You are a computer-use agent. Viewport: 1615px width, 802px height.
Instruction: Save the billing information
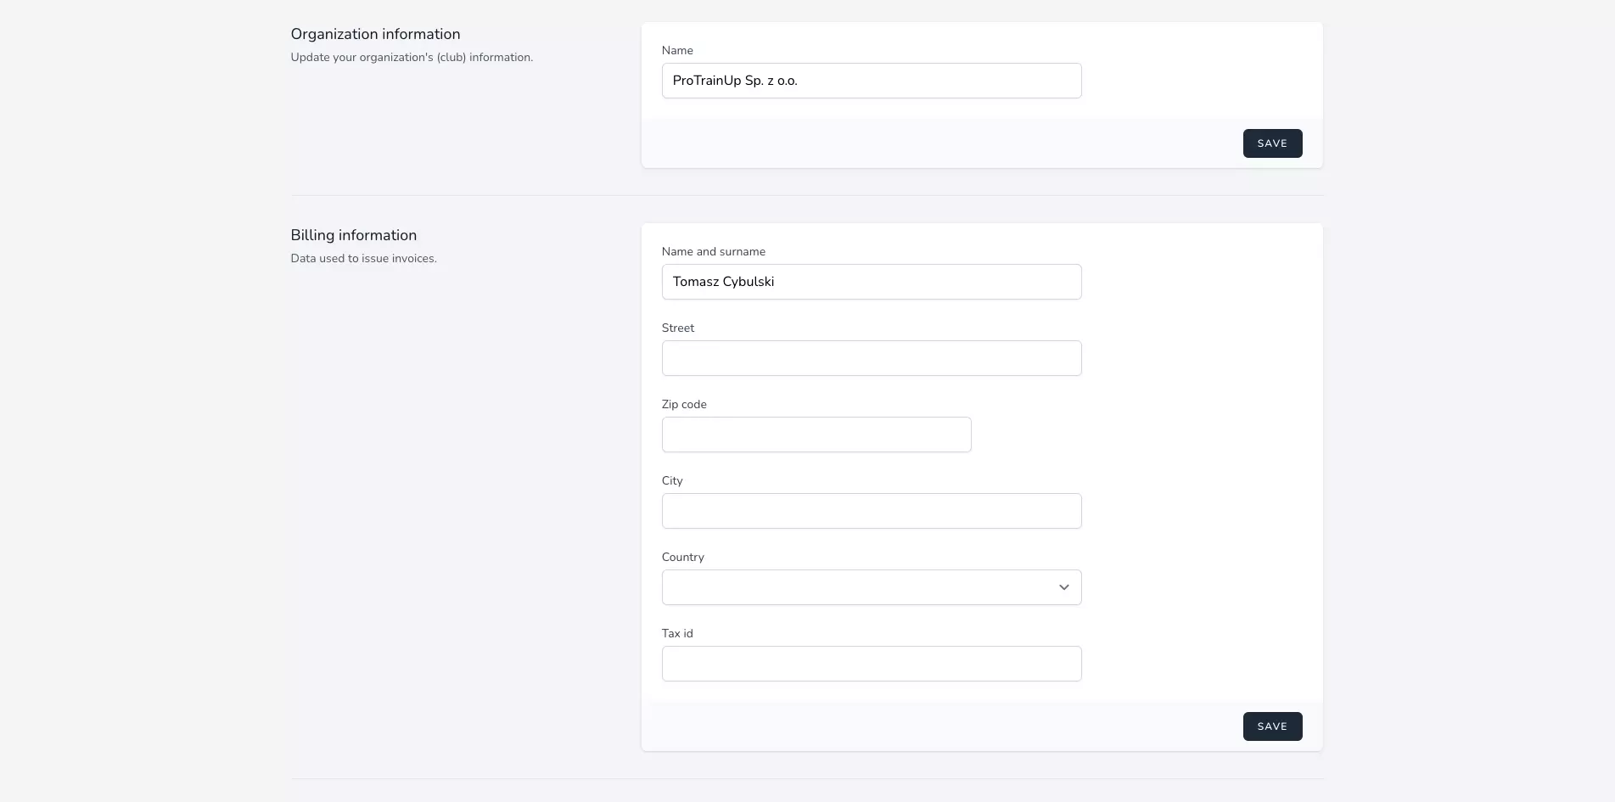pos(1271,726)
